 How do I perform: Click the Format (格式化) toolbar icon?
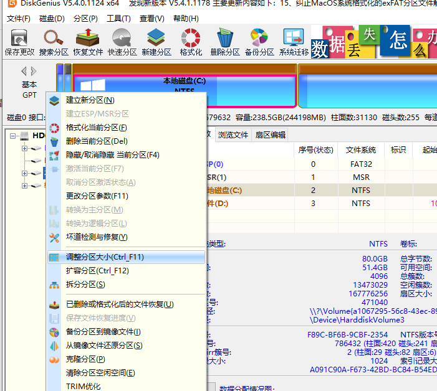(191, 42)
